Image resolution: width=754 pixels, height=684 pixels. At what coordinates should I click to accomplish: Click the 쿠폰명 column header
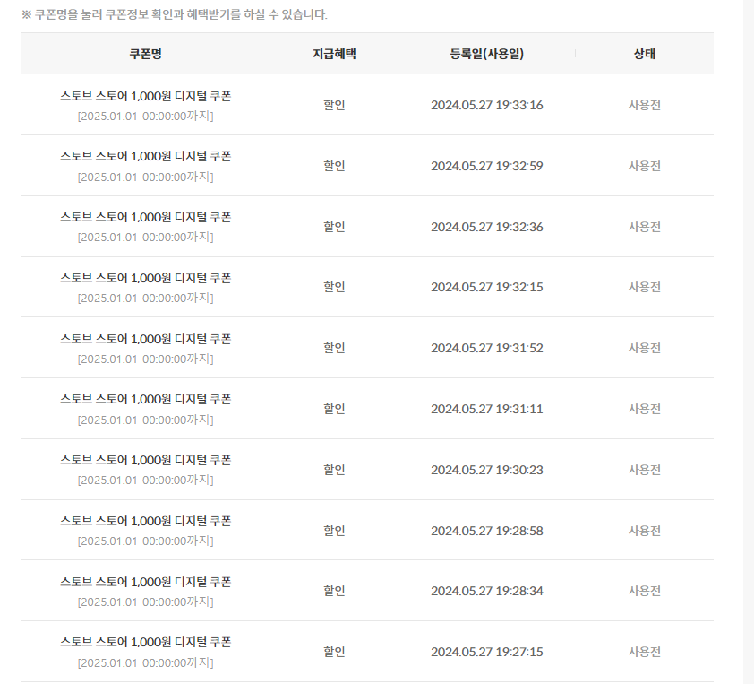click(x=145, y=54)
